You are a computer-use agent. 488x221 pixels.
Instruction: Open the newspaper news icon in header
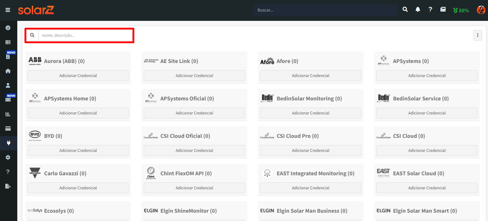coord(443,10)
